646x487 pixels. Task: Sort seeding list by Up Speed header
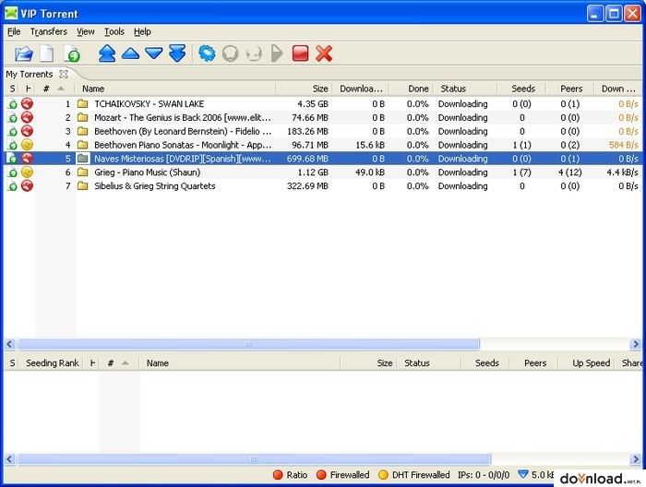588,362
